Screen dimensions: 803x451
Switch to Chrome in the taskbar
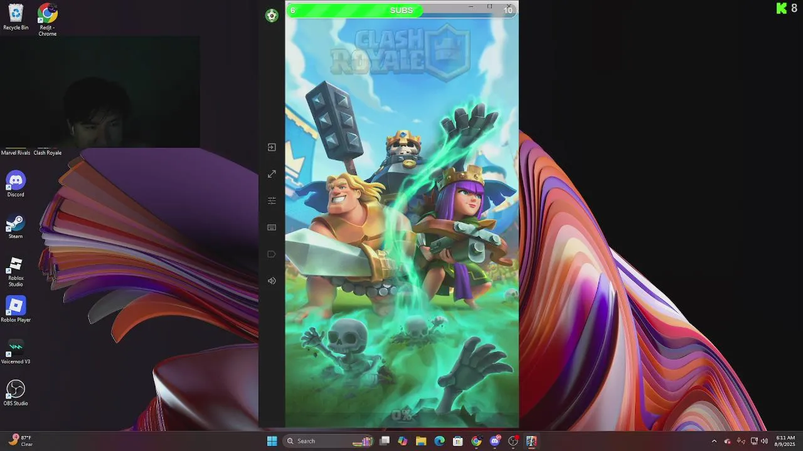click(476, 441)
